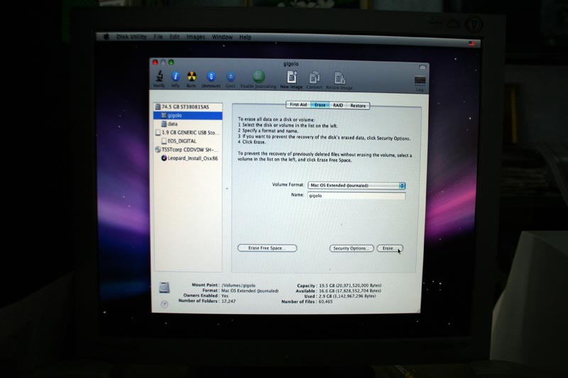This screenshot has height=378, width=568.
Task: Open the Disk Utility menu
Action: coord(131,37)
